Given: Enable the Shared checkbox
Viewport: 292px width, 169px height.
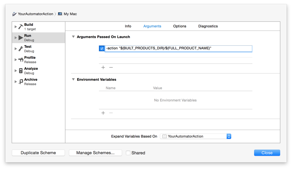Looking at the screenshot, I should tap(128, 153).
